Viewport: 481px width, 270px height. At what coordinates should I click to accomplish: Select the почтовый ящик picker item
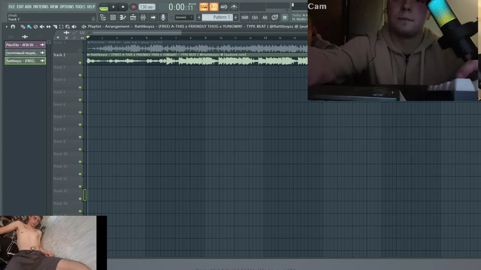pos(25,53)
